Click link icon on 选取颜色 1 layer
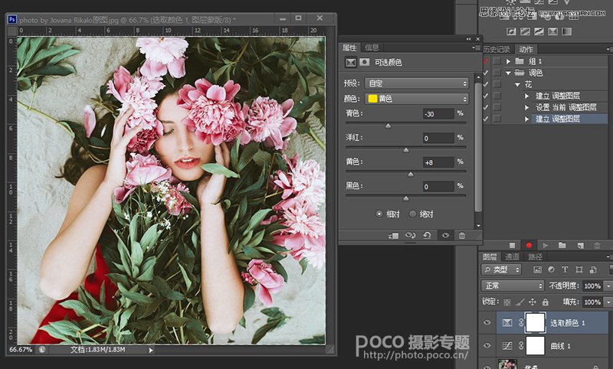The width and height of the screenshot is (613, 369). pos(521,322)
